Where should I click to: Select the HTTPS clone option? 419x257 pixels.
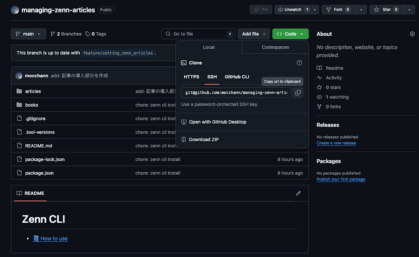(191, 77)
